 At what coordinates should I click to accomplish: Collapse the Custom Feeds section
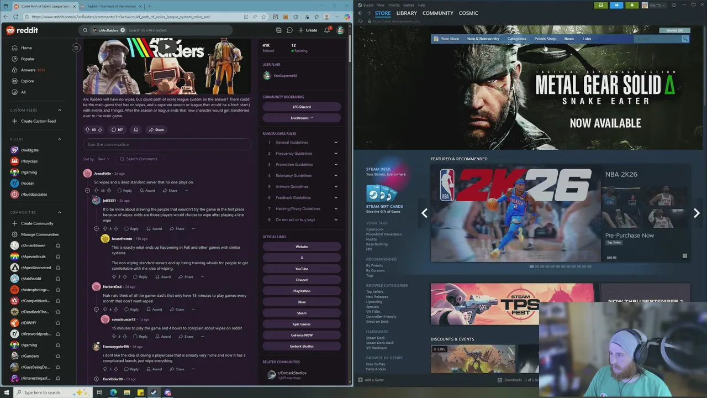click(60, 110)
